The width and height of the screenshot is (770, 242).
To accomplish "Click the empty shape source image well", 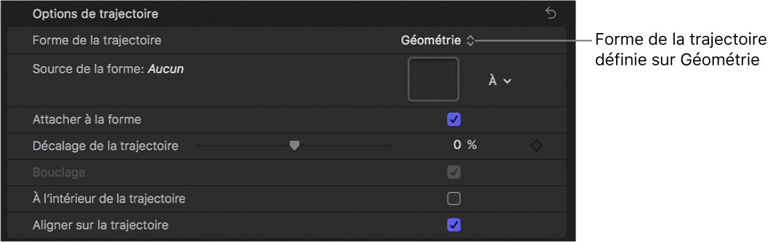I will [x=433, y=79].
